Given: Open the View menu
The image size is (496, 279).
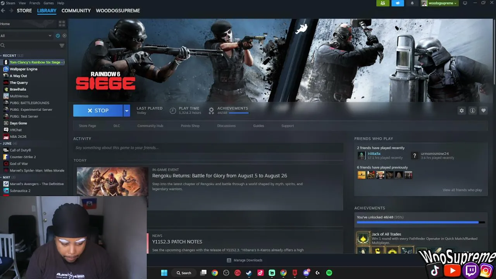Looking at the screenshot, I should [x=22, y=3].
